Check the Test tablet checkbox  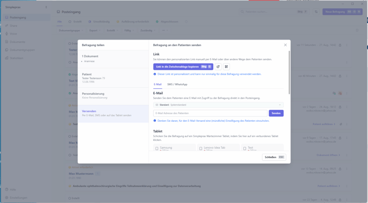pos(244,148)
